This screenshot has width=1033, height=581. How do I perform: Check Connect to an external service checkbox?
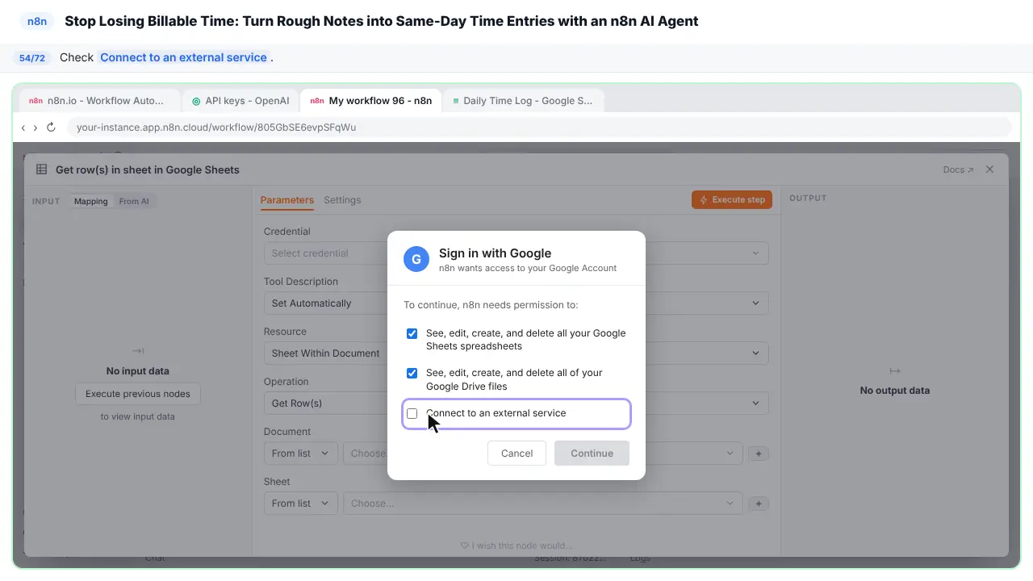(412, 413)
